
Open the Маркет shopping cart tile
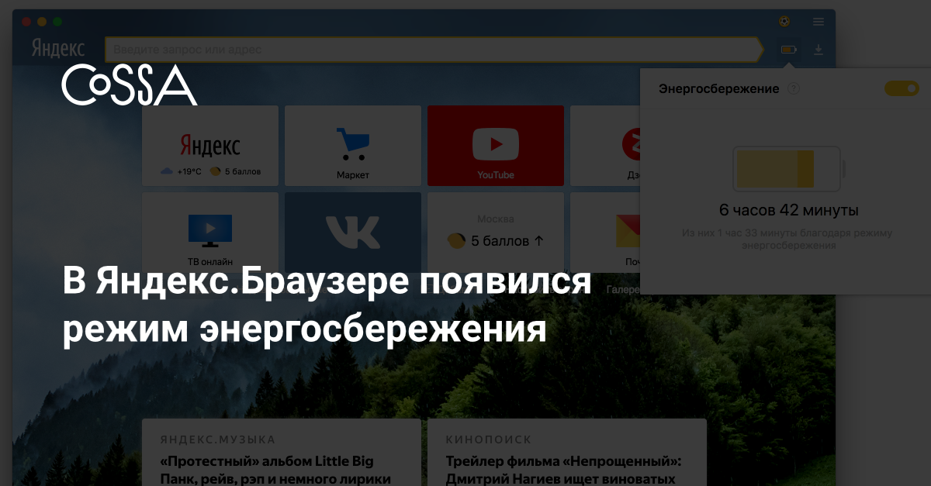[353, 146]
